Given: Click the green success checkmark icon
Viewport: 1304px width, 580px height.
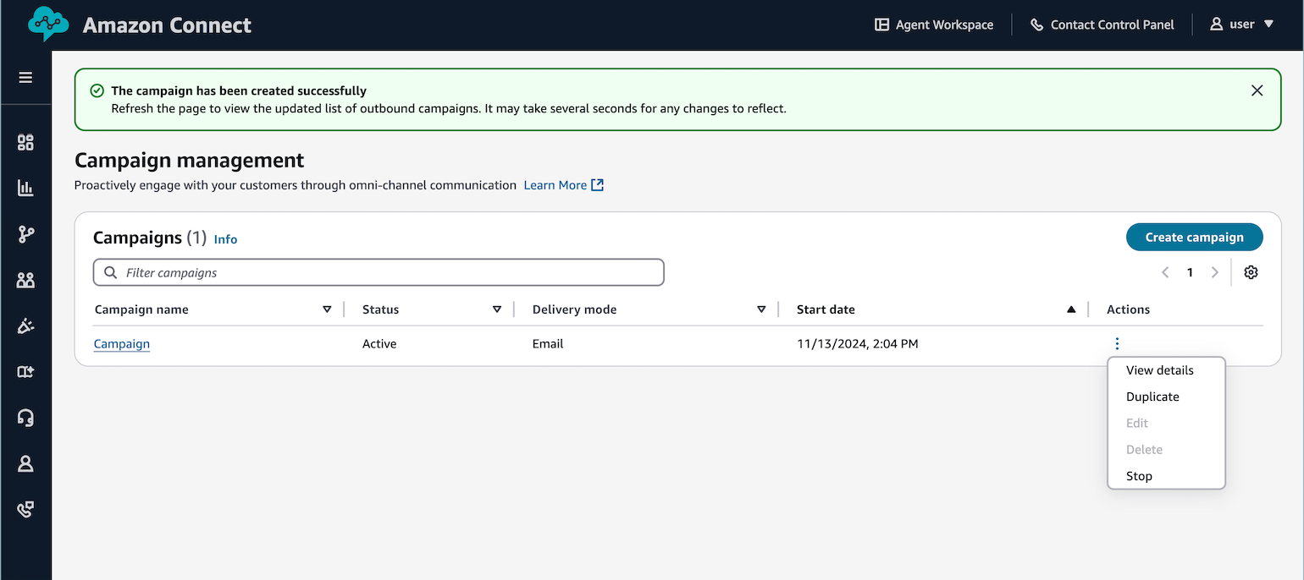Looking at the screenshot, I should click(x=97, y=90).
